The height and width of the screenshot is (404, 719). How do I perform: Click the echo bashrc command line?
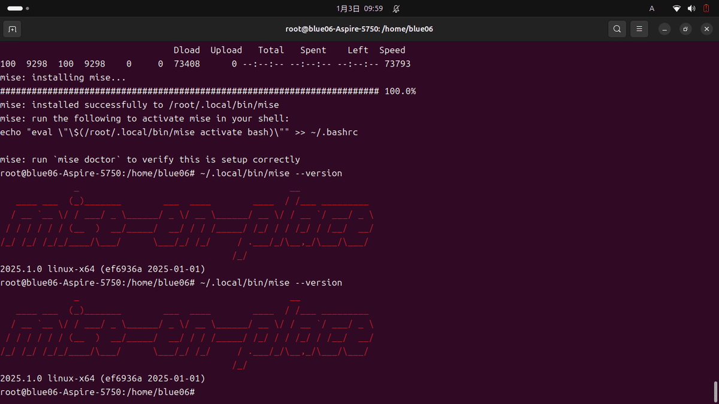(179, 132)
